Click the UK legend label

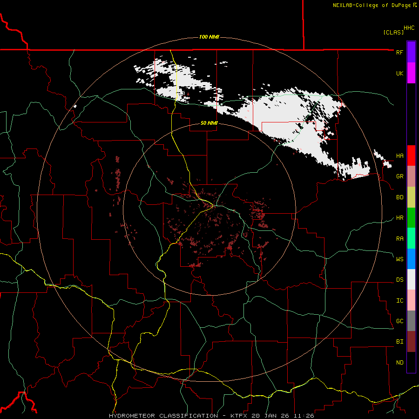click(399, 73)
